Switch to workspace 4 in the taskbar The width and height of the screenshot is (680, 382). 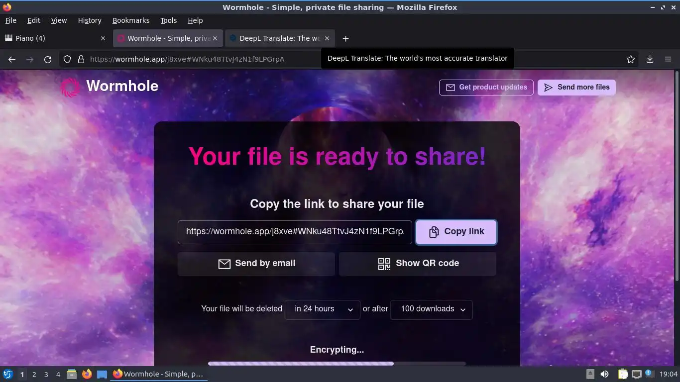[x=58, y=374]
